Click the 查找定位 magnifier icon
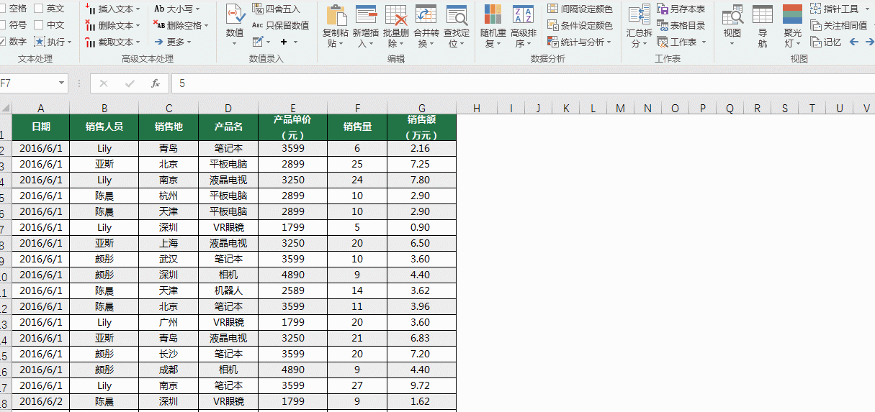Screen dimensions: 875x412 (457, 14)
